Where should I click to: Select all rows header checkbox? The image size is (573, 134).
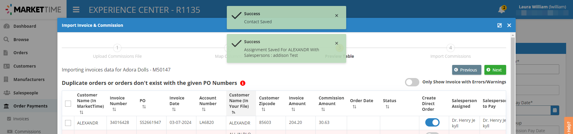tap(68, 104)
